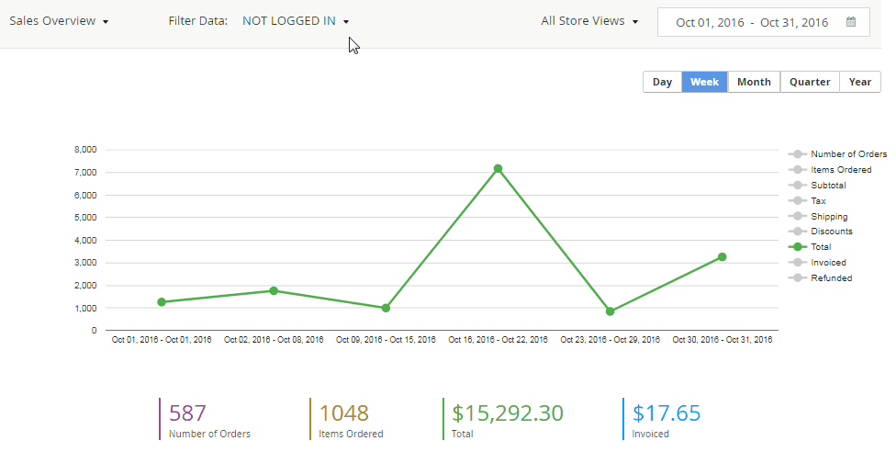Screen dimensions: 896x452
Task: Expand the NOT LOGGED IN filter dropdown
Action: (296, 21)
